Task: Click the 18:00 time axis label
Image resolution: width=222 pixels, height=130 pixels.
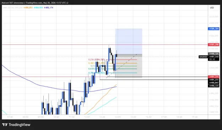Action: 179,117
